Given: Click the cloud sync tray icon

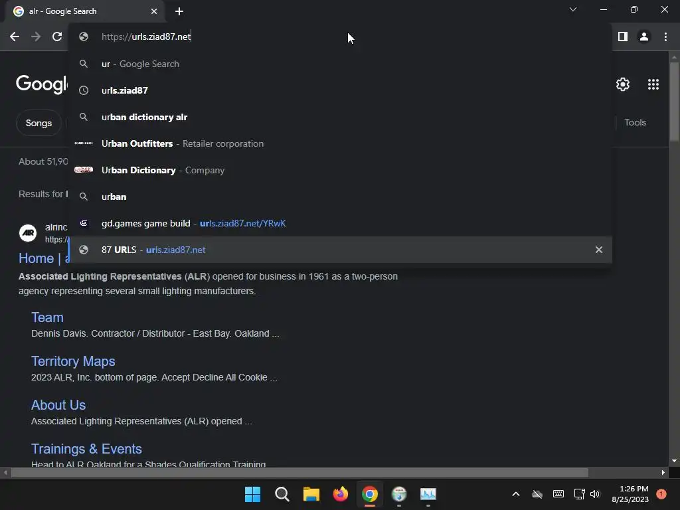Looking at the screenshot, I should click(x=537, y=494).
